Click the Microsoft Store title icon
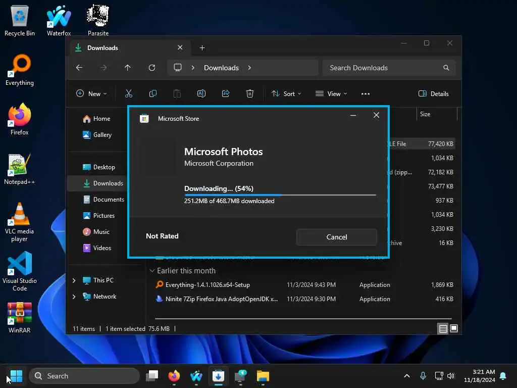Viewport: 517px width, 388px height. pyautogui.click(x=144, y=118)
